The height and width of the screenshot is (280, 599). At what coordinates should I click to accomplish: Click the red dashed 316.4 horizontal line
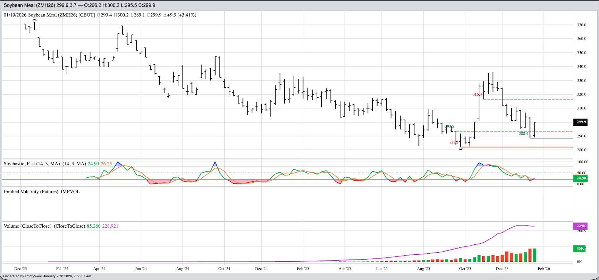[x=528, y=99]
